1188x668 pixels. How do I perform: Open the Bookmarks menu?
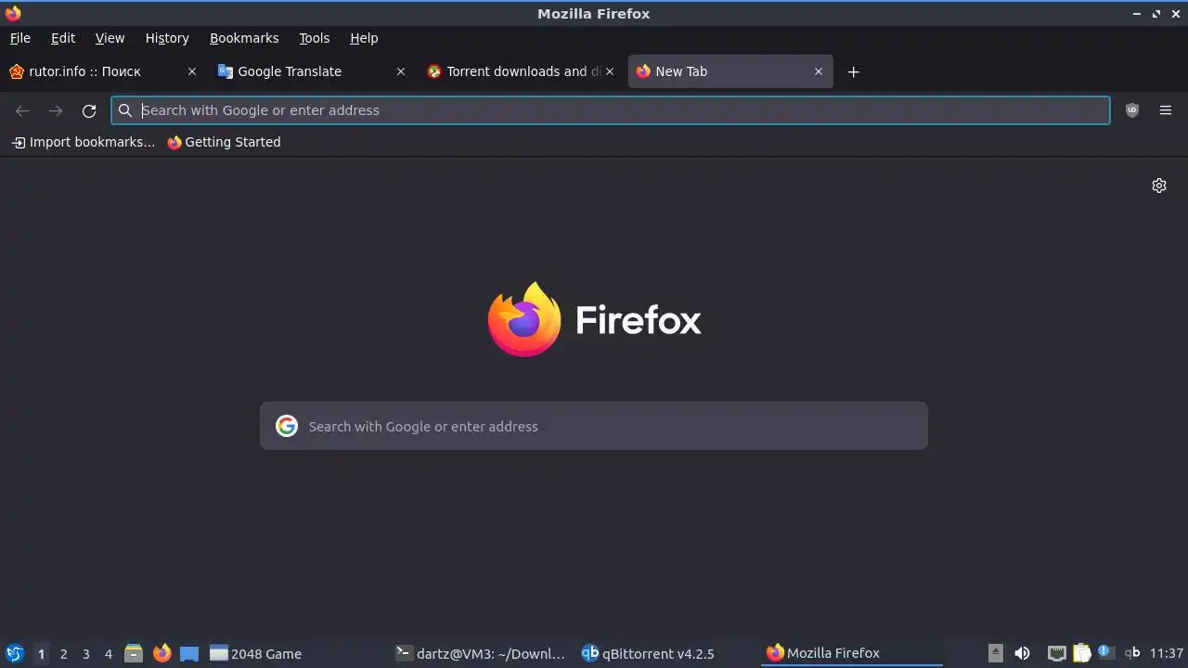(244, 38)
